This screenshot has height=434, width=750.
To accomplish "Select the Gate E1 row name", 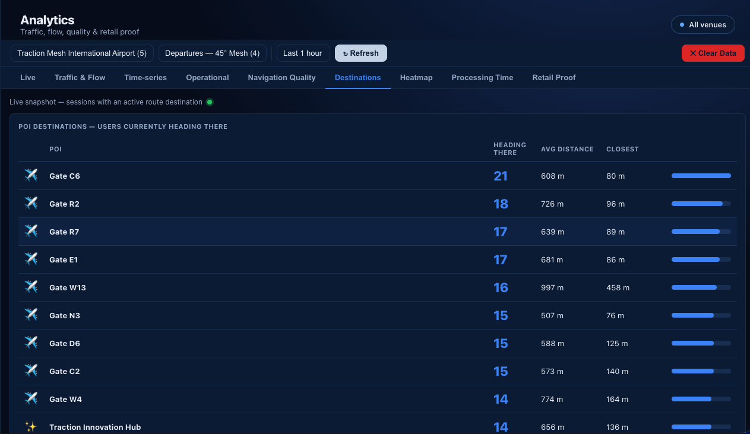I will click(64, 260).
